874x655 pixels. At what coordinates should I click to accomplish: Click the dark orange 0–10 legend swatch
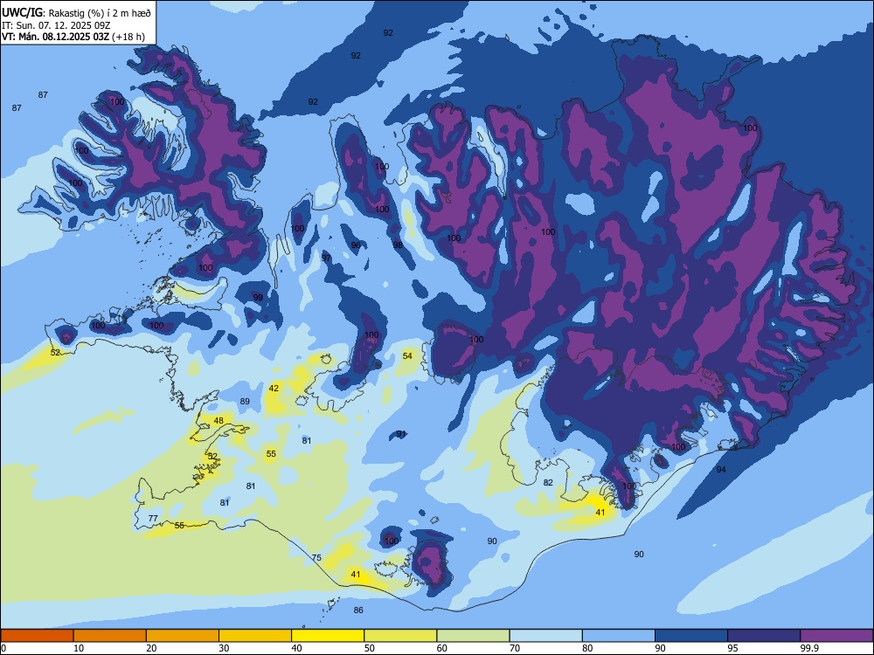click(x=37, y=636)
